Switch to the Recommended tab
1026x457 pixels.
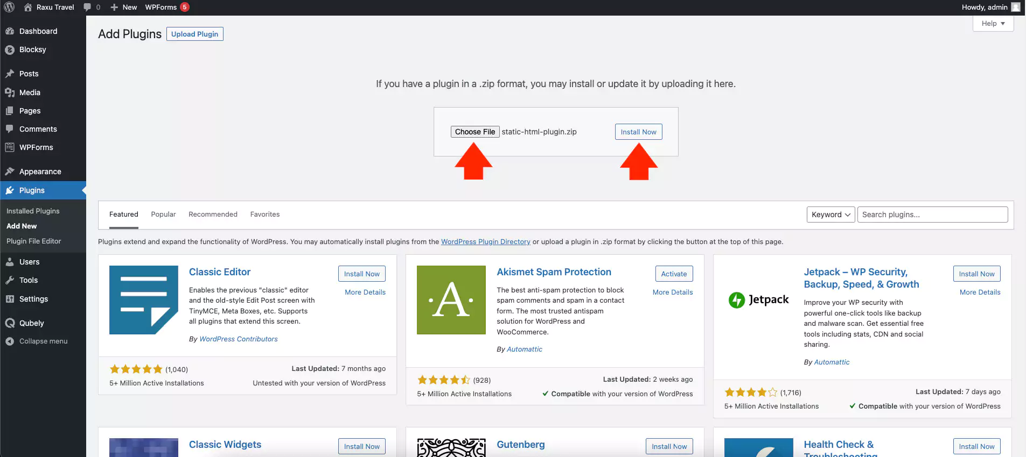click(x=213, y=215)
